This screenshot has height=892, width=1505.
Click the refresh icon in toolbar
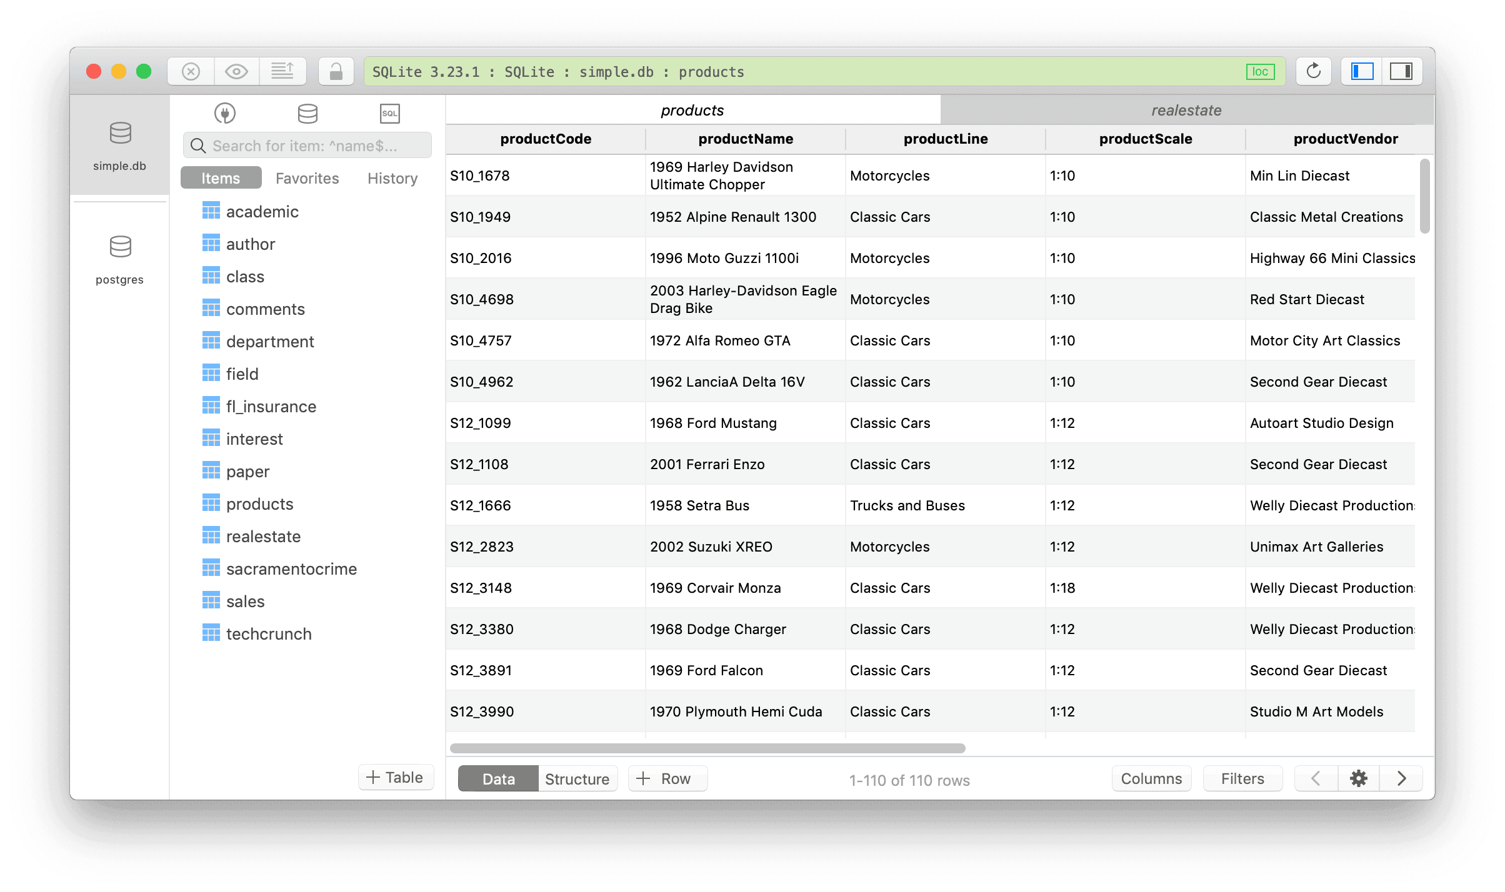(1314, 72)
